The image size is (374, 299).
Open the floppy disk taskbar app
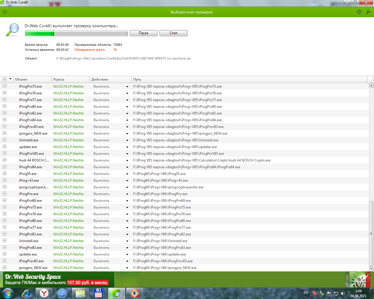coord(98,293)
